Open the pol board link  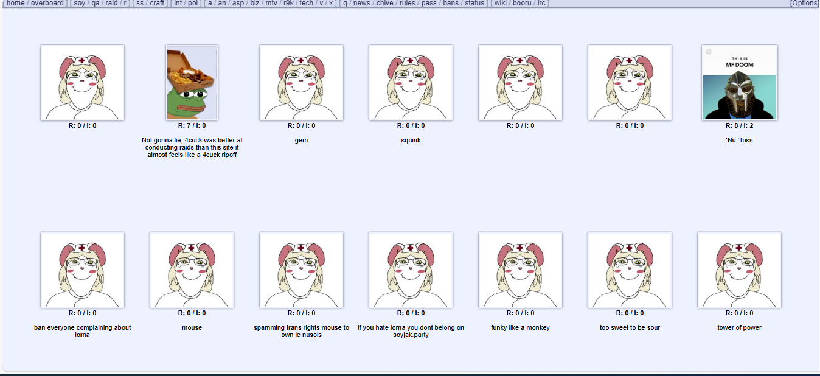[193, 3]
